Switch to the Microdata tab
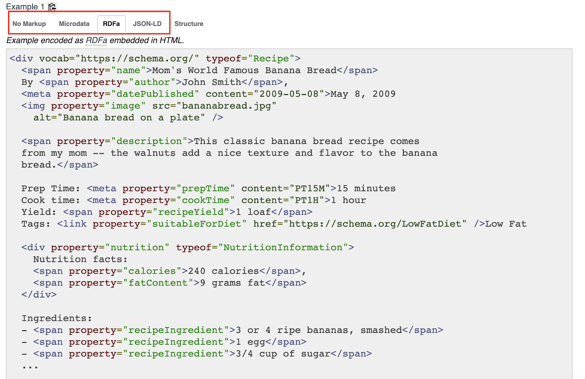Image resolution: width=585 pixels, height=379 pixels. point(74,23)
